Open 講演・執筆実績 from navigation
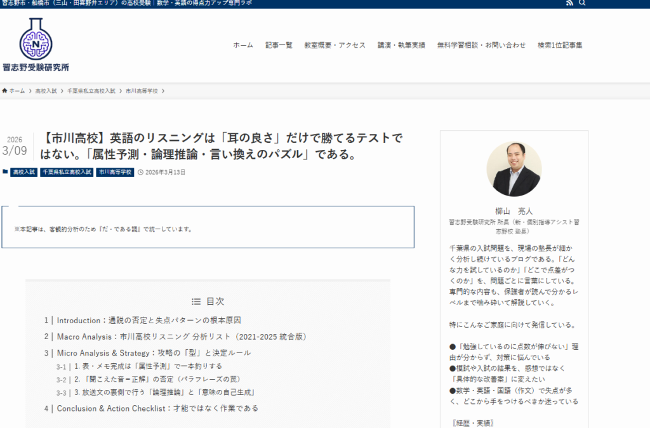This screenshot has height=428, width=650. tap(401, 45)
